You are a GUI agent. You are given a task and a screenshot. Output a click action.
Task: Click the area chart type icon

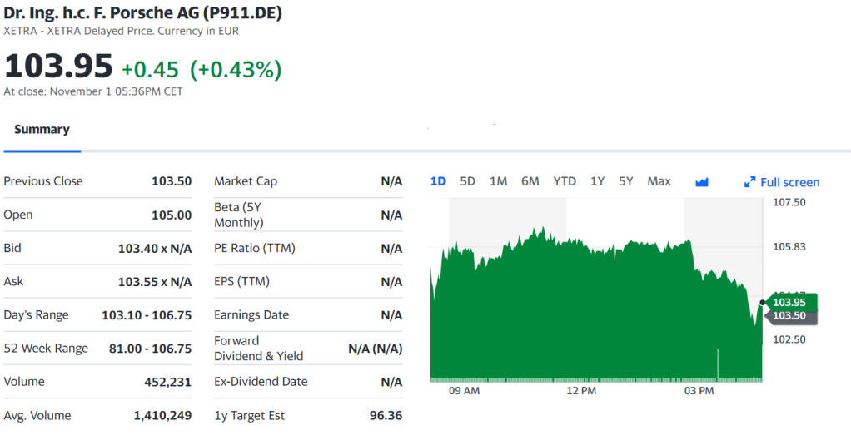coord(701,182)
